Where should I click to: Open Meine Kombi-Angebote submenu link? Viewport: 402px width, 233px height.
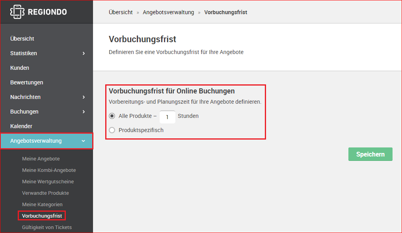pyautogui.click(x=49, y=170)
